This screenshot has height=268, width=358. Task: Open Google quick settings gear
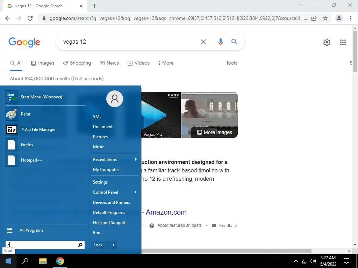pyautogui.click(x=327, y=42)
